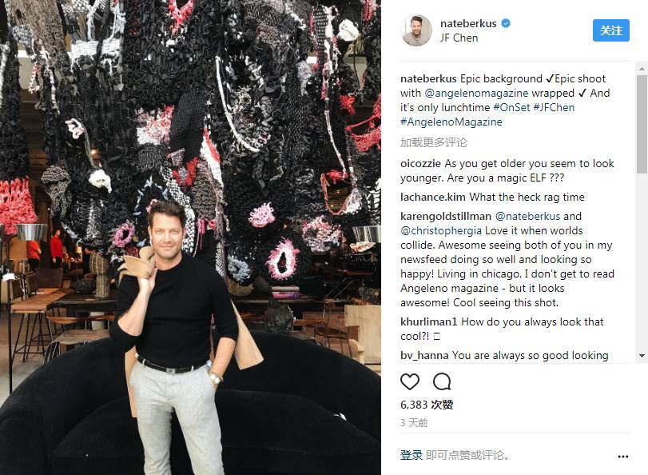Follow nateberkus with the blue 关注 button
648x475 pixels.
[610, 30]
